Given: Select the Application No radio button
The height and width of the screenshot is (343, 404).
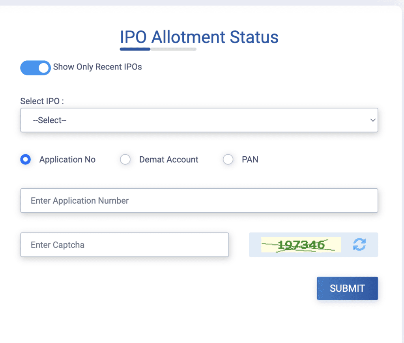Looking at the screenshot, I should (25, 159).
